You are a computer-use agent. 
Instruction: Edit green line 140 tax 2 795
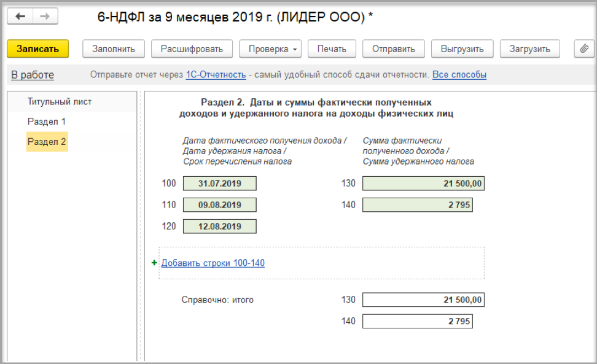pos(418,204)
